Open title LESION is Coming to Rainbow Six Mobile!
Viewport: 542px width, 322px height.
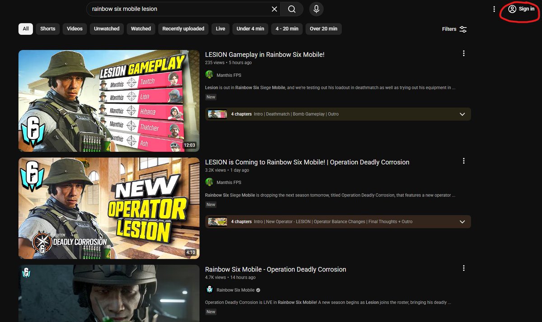coord(307,162)
